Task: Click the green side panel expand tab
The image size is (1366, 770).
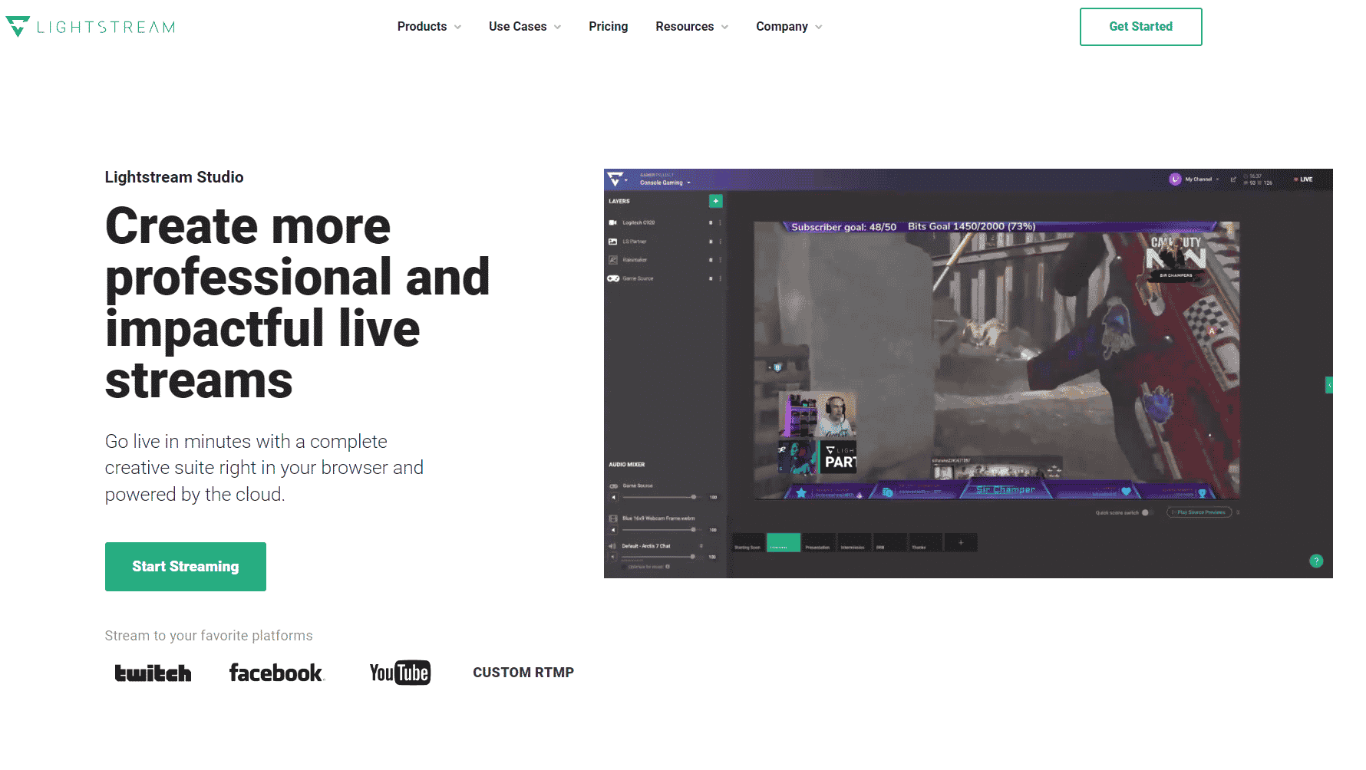Action: tap(1329, 384)
